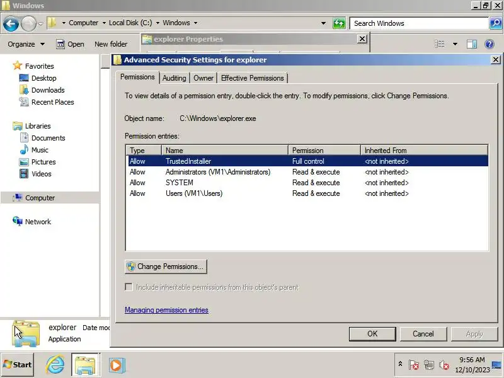Go back with the Explorer back arrow
This screenshot has width=504, height=378.
coord(11,23)
